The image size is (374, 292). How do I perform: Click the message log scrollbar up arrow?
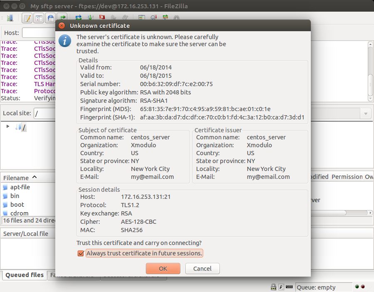pyautogui.click(x=370, y=45)
